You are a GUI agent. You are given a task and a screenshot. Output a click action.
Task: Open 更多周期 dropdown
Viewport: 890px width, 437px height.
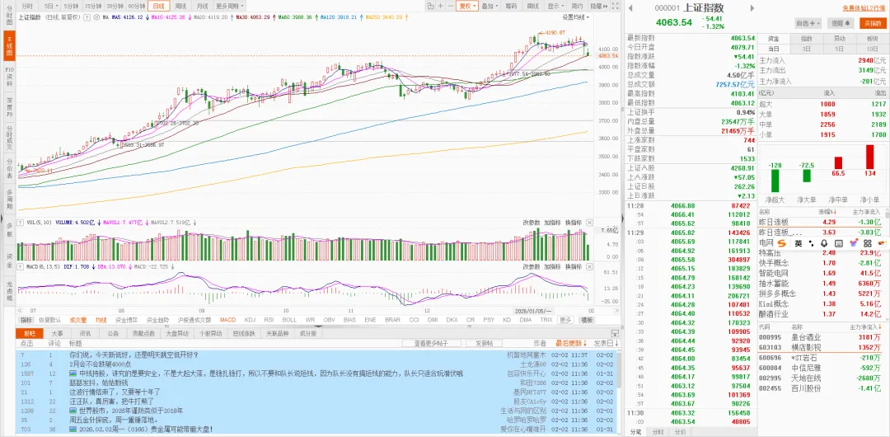point(230,6)
